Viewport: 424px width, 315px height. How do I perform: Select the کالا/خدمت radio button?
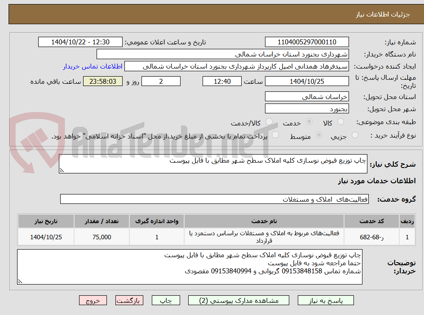click(x=268, y=120)
